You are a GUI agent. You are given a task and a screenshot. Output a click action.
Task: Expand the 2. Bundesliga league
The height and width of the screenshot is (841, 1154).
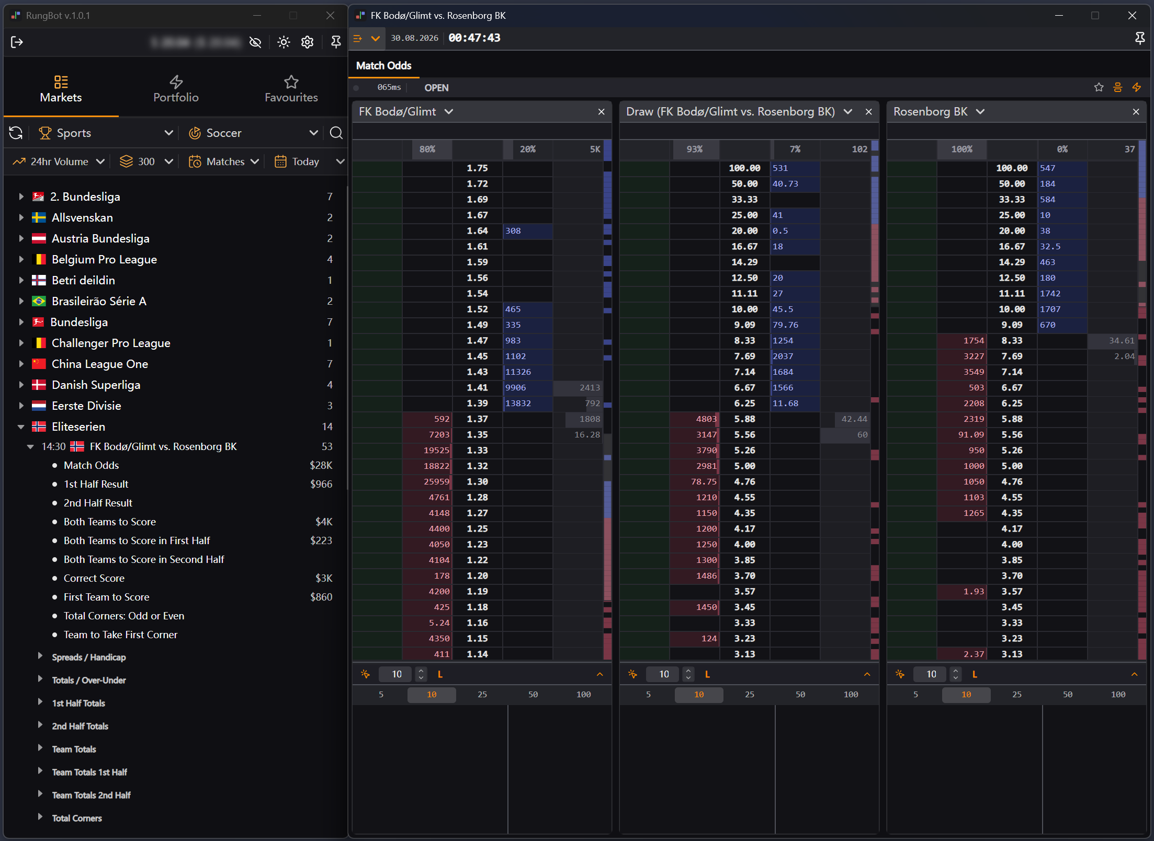21,197
